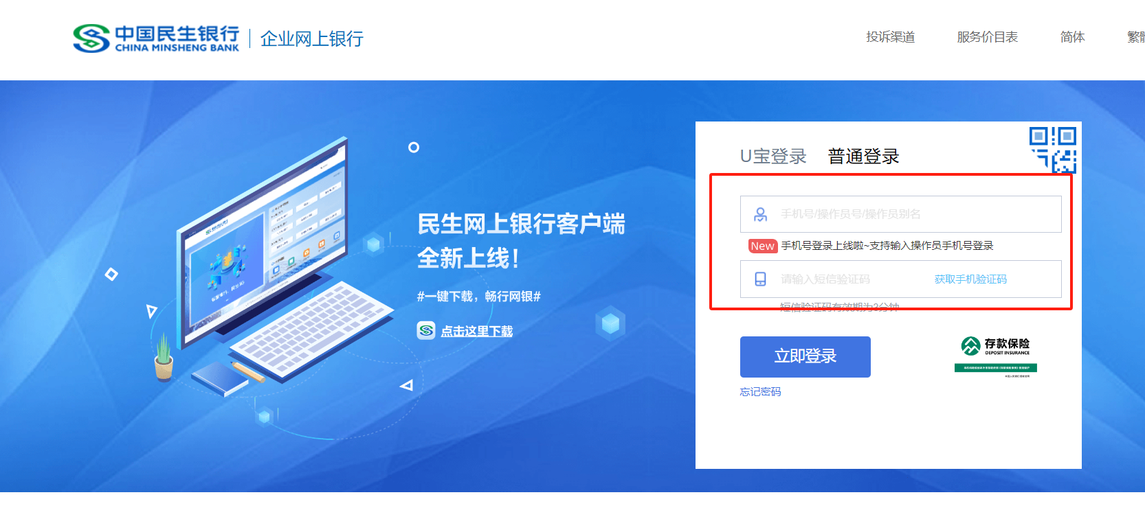Click 获取手机验证码 link

[970, 279]
